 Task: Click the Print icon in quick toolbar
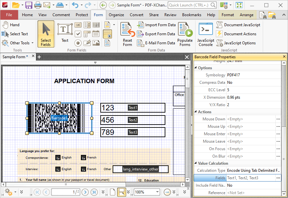click(38, 5)
